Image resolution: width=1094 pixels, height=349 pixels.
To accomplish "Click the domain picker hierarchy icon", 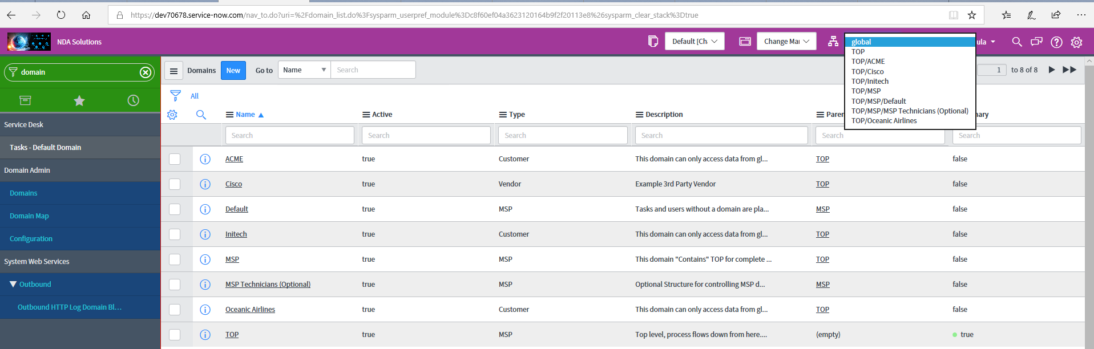I will coord(833,42).
